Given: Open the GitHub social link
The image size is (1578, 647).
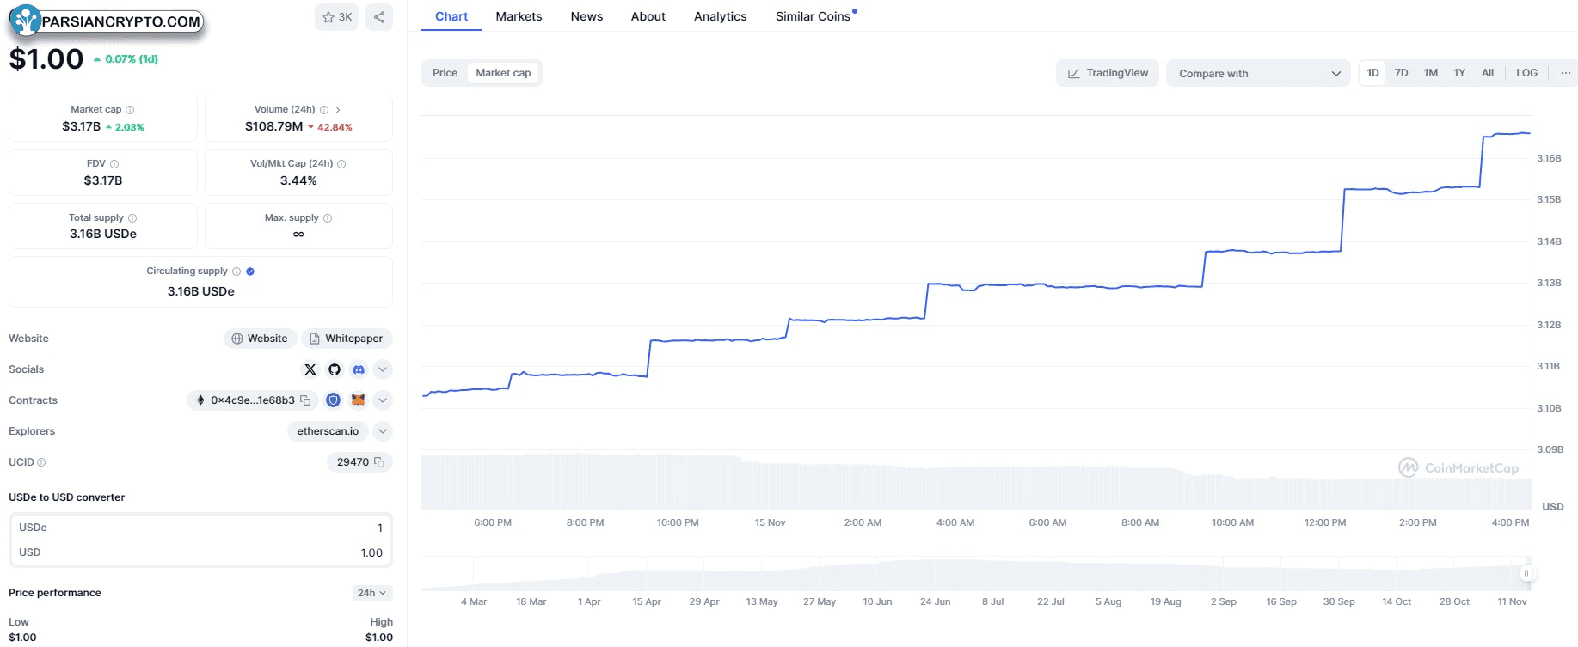Looking at the screenshot, I should click(335, 369).
